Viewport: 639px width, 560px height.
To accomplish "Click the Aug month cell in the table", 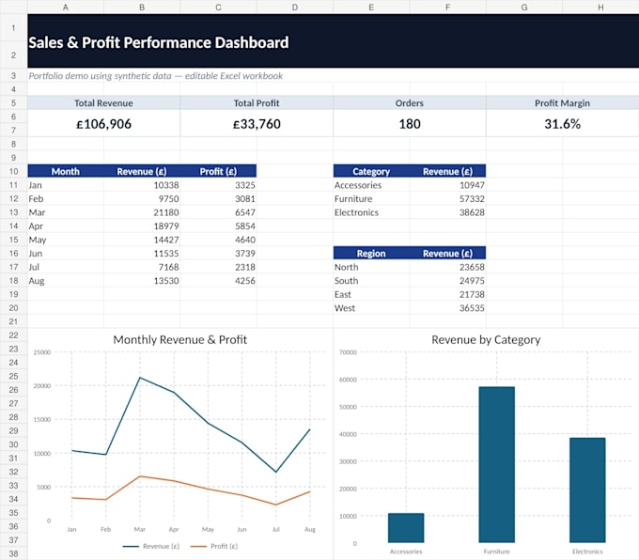I will pos(65,281).
